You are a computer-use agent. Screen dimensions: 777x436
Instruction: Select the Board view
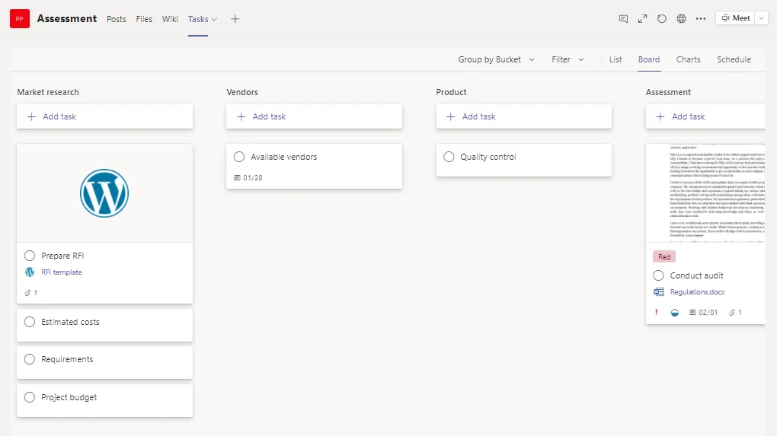coord(649,59)
